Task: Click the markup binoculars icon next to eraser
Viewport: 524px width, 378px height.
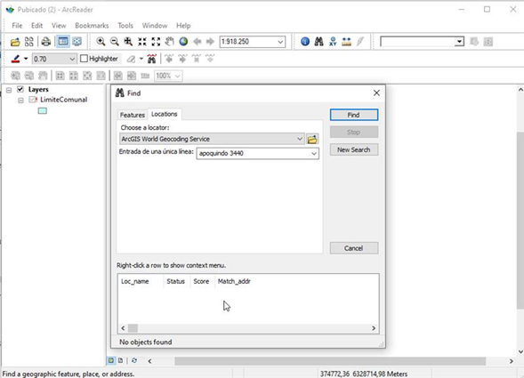Action: tap(152, 59)
